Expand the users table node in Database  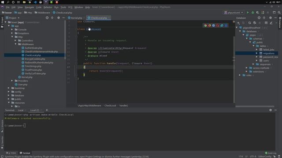coord(256,61)
